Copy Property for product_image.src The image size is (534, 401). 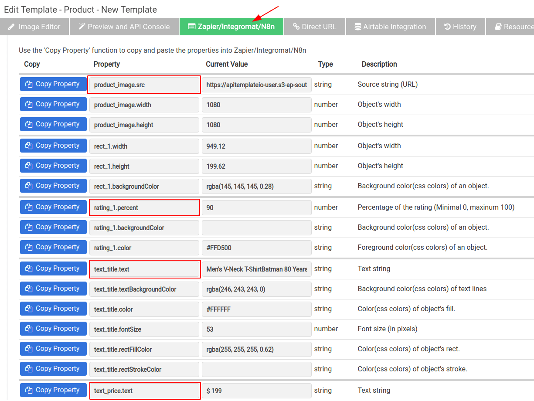(x=53, y=84)
